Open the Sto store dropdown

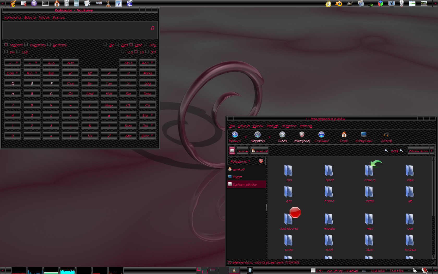[147, 115]
